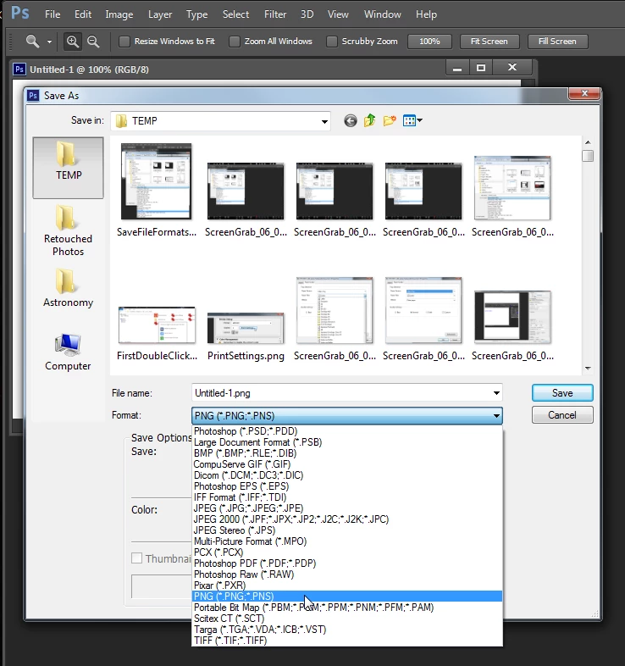Go back to last folder visited icon

351,120
